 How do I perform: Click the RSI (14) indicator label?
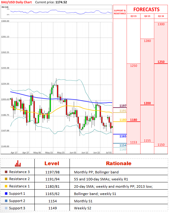click(x=5, y=7)
